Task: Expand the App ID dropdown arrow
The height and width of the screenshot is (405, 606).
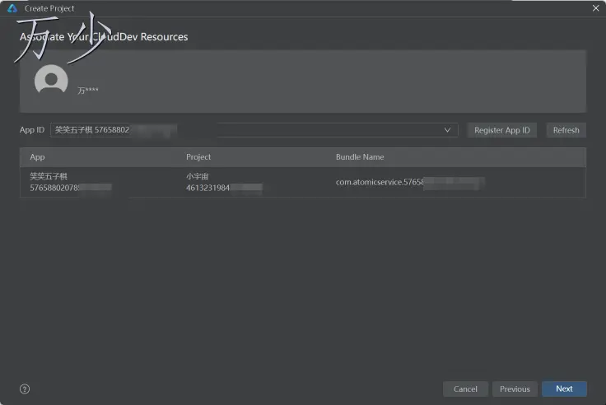Action: (448, 130)
